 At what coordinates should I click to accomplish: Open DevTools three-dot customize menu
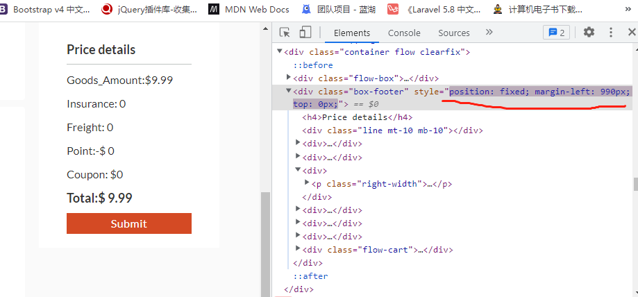(611, 33)
